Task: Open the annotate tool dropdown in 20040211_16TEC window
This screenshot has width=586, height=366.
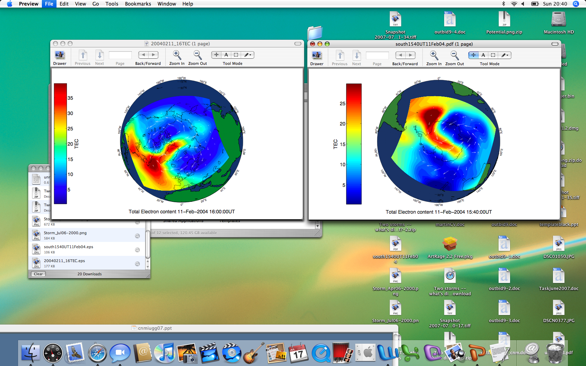Action: (248, 55)
